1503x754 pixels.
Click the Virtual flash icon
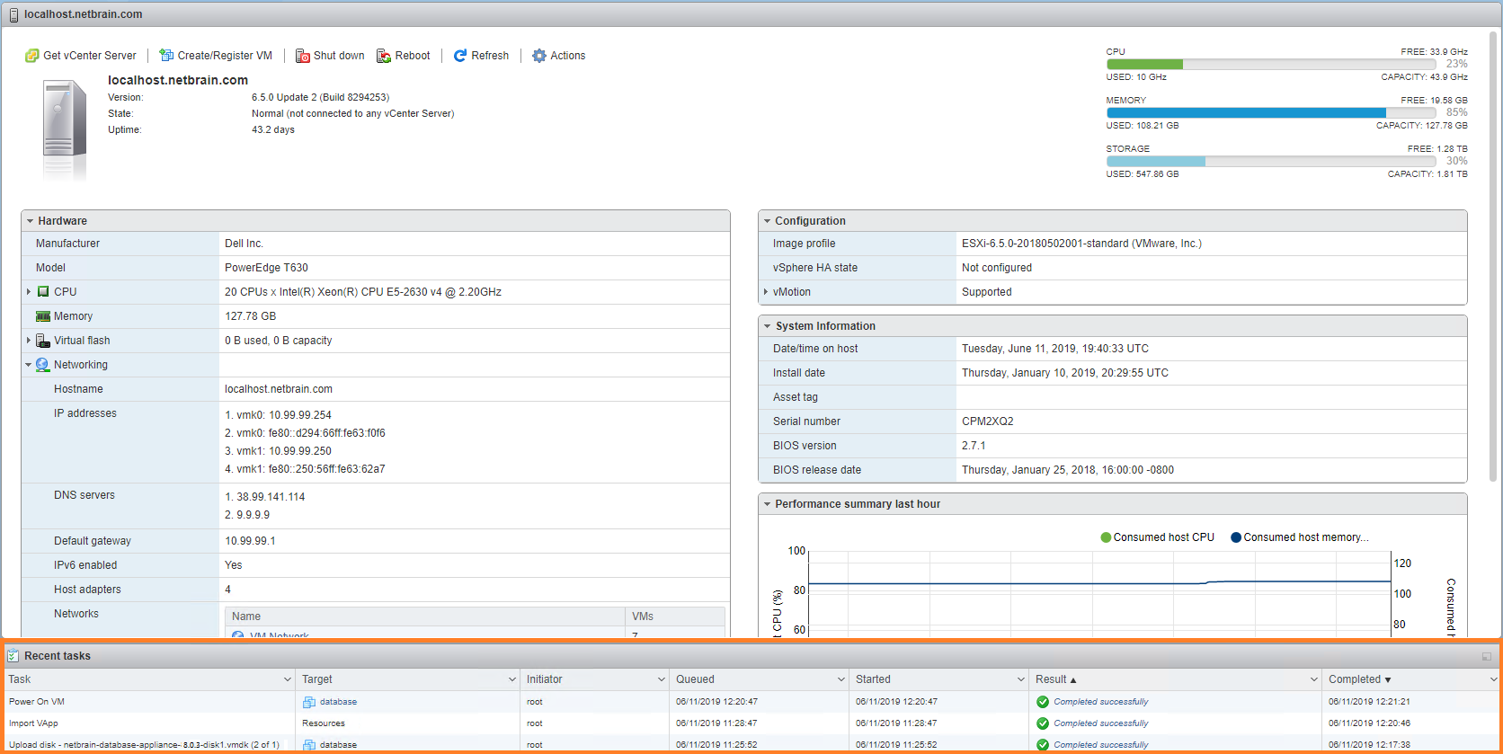click(x=43, y=341)
